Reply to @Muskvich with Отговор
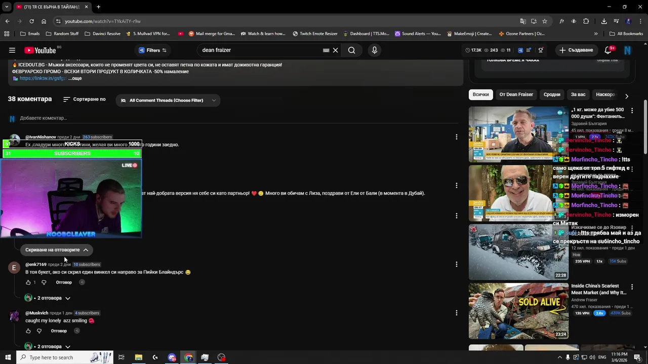The height and width of the screenshot is (364, 648). [59, 331]
